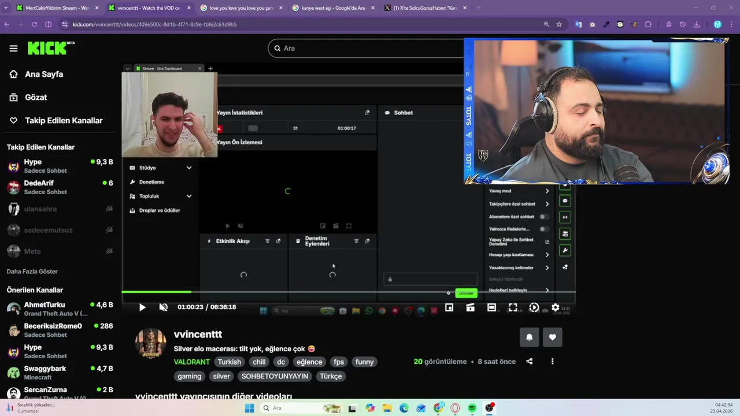
Task: Click the vvincenttt channel avatar
Action: pos(151,344)
